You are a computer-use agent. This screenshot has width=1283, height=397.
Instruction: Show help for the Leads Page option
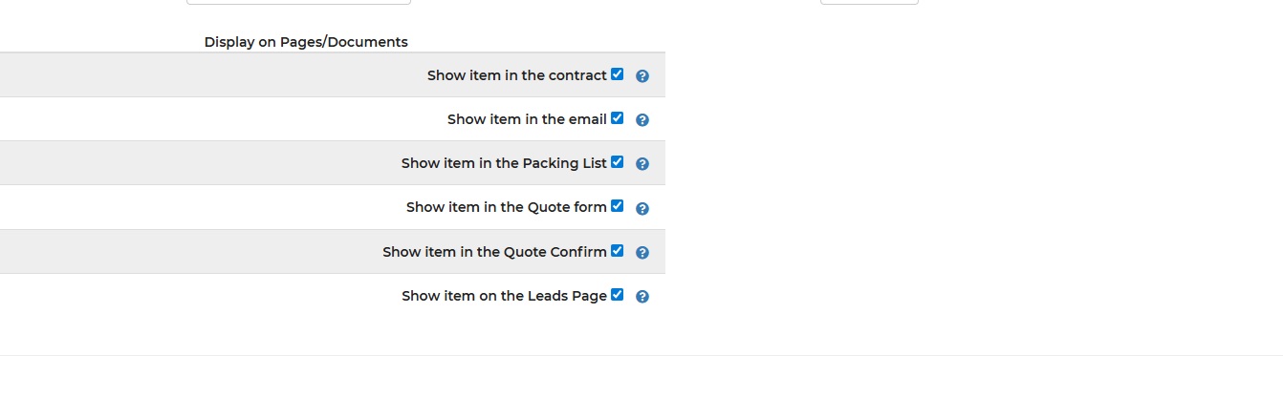(642, 297)
